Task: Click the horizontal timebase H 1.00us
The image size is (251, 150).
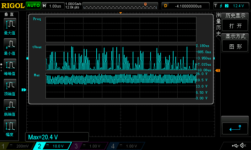Action: 53,6
